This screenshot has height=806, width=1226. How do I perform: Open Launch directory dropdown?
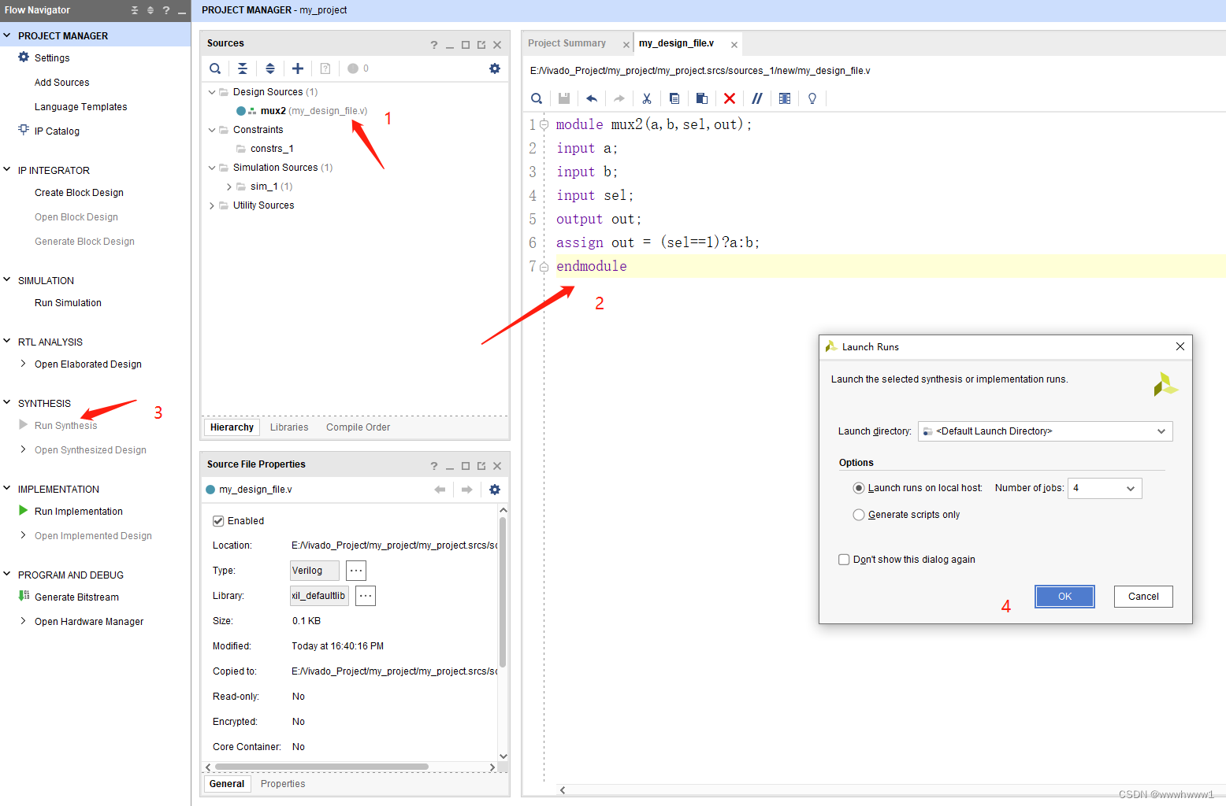point(1045,431)
